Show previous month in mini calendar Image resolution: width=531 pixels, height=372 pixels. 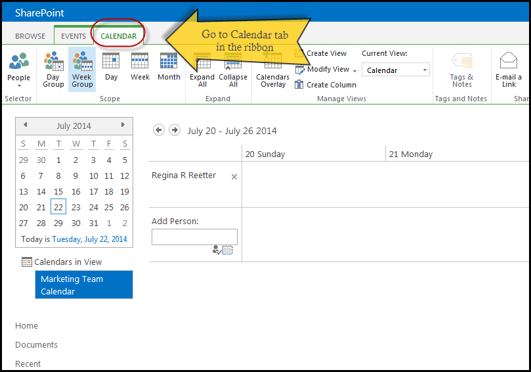[x=26, y=125]
